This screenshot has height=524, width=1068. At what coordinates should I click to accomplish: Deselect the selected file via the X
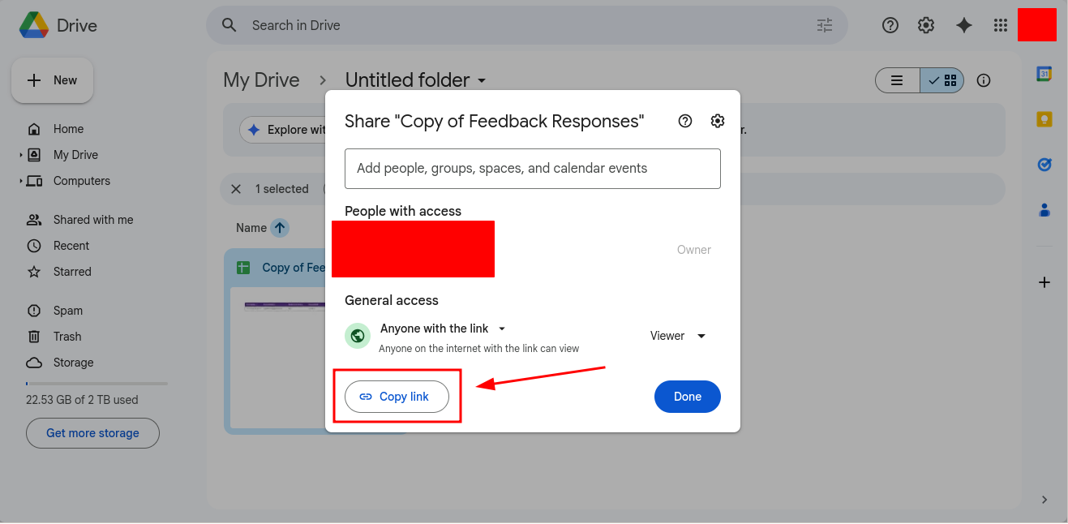point(236,188)
